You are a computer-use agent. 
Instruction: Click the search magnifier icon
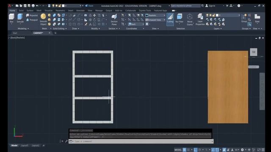point(202,5)
